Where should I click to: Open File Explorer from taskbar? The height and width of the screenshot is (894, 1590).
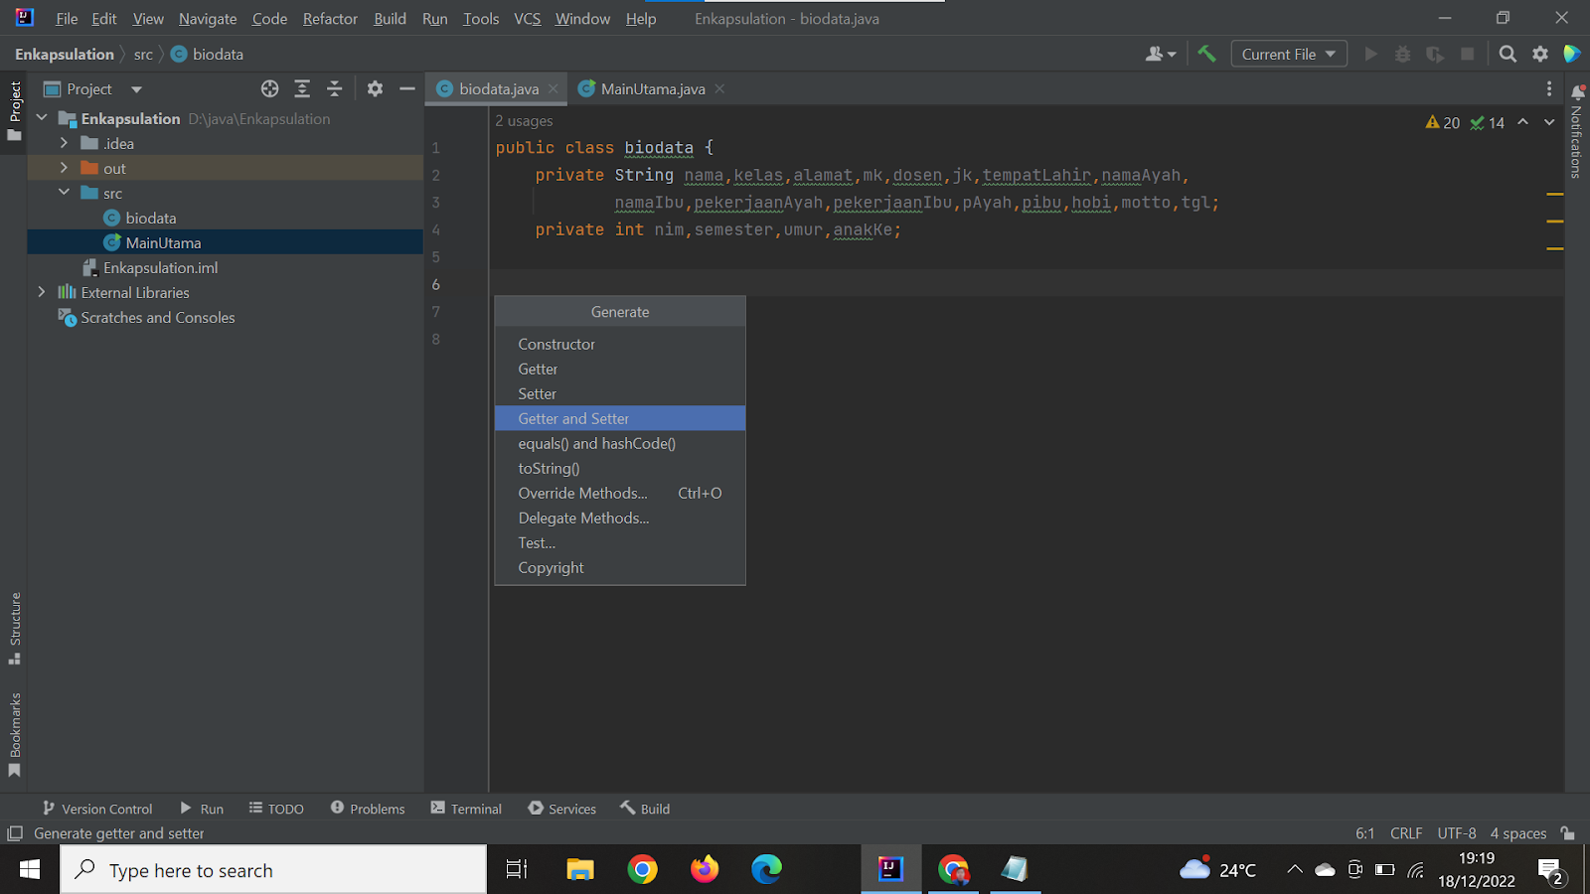[x=579, y=870]
